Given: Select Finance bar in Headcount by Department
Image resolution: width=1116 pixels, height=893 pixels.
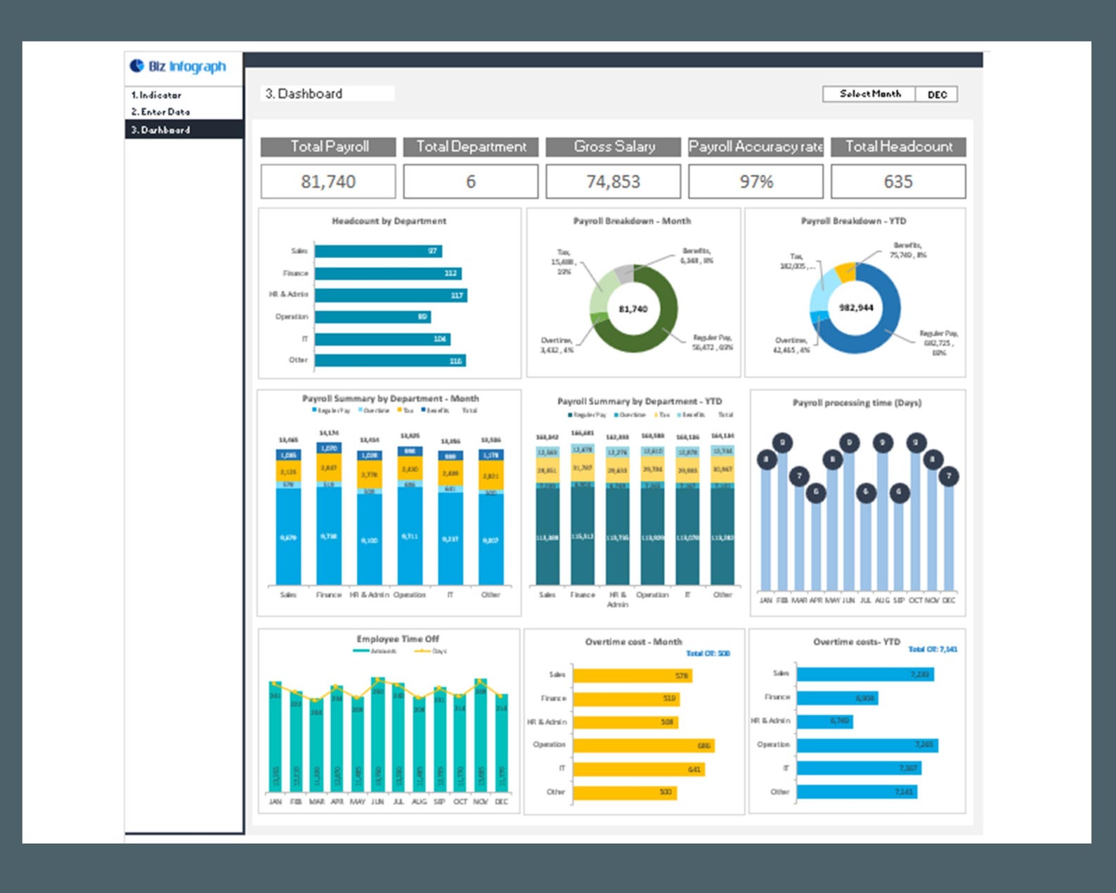Looking at the screenshot, I should pos(388,274).
